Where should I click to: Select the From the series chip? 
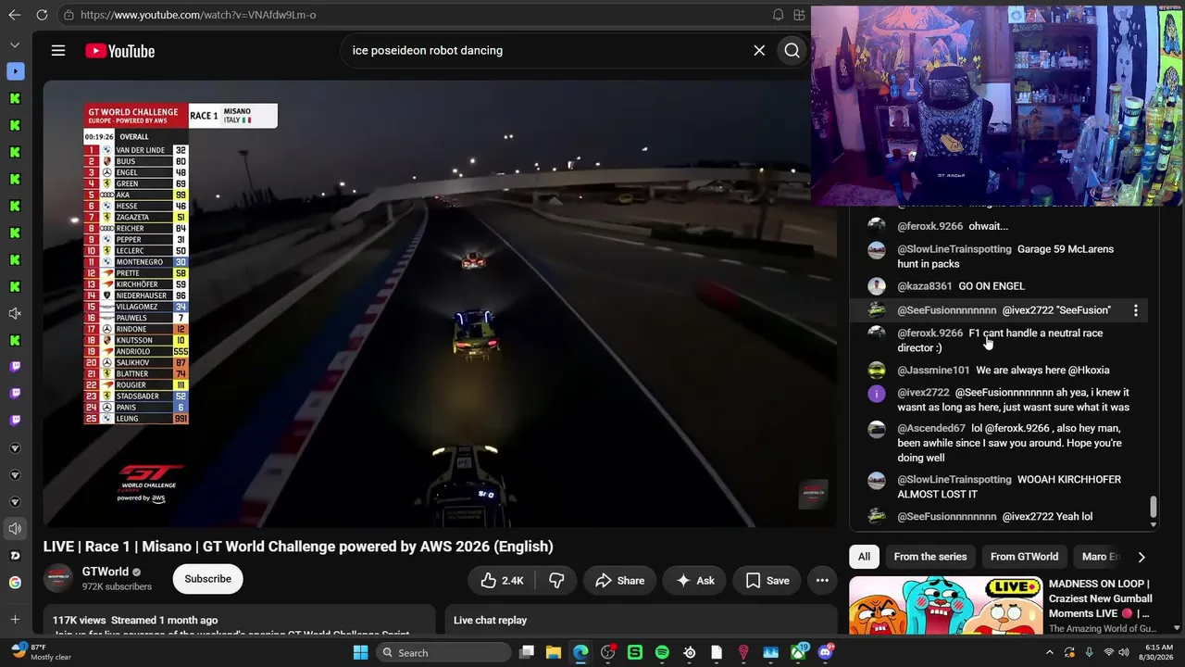[x=930, y=557]
